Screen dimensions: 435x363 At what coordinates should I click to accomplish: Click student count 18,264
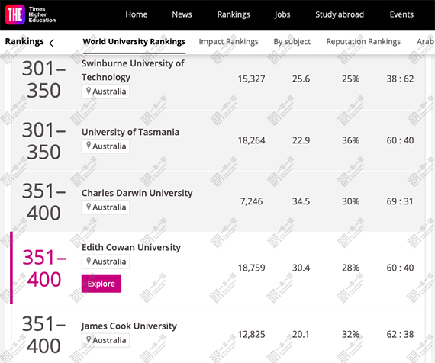[x=251, y=140]
